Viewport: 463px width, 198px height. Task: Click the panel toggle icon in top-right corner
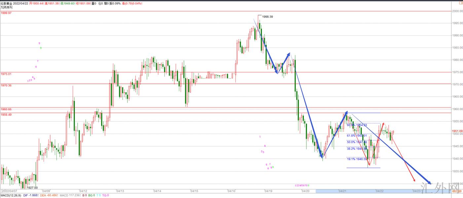point(460,3)
